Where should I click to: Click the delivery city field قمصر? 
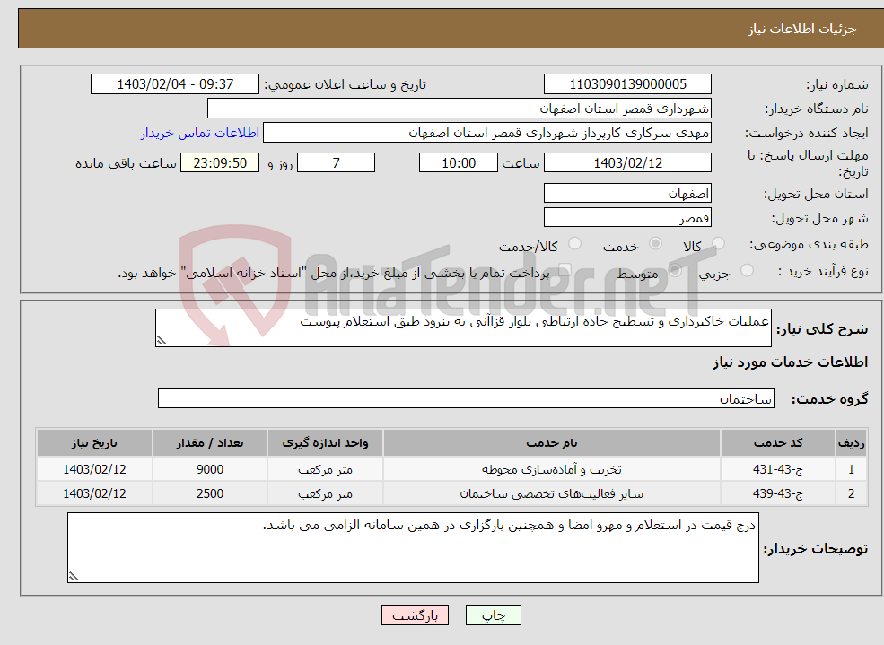[627, 217]
